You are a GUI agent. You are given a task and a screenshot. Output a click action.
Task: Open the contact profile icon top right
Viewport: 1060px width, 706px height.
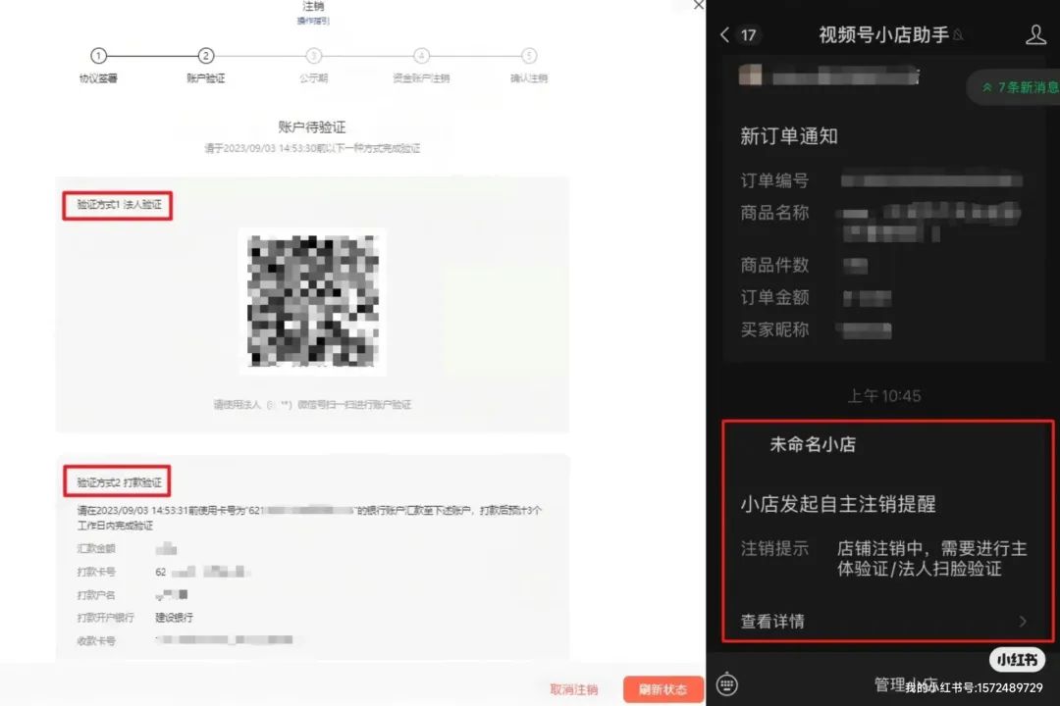tap(1036, 34)
